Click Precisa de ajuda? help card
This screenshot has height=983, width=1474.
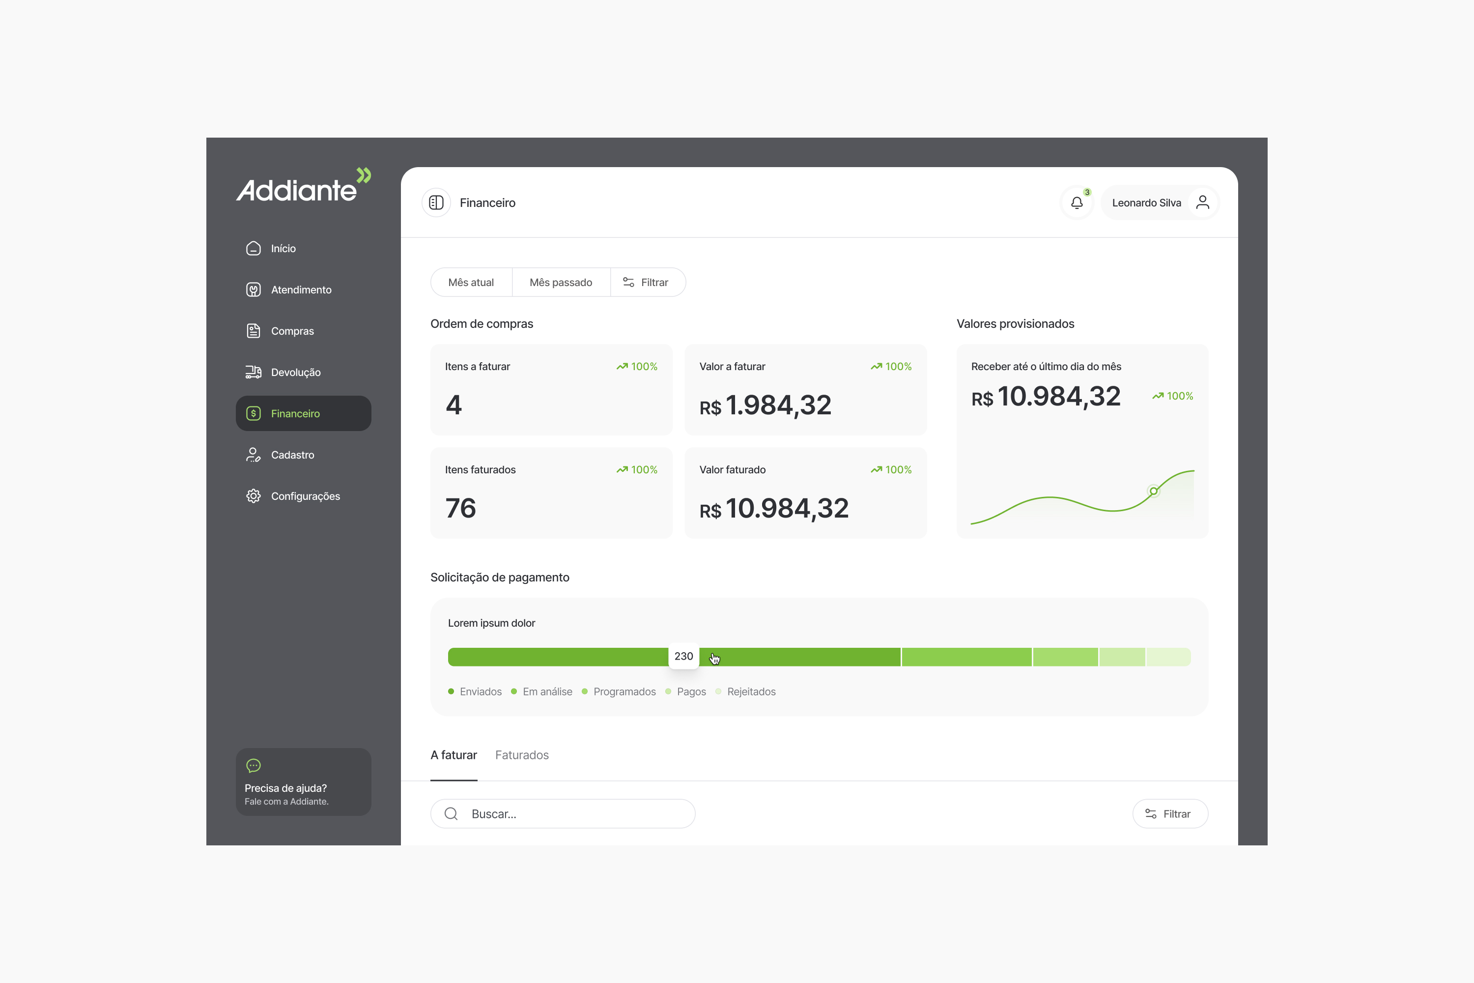303,788
